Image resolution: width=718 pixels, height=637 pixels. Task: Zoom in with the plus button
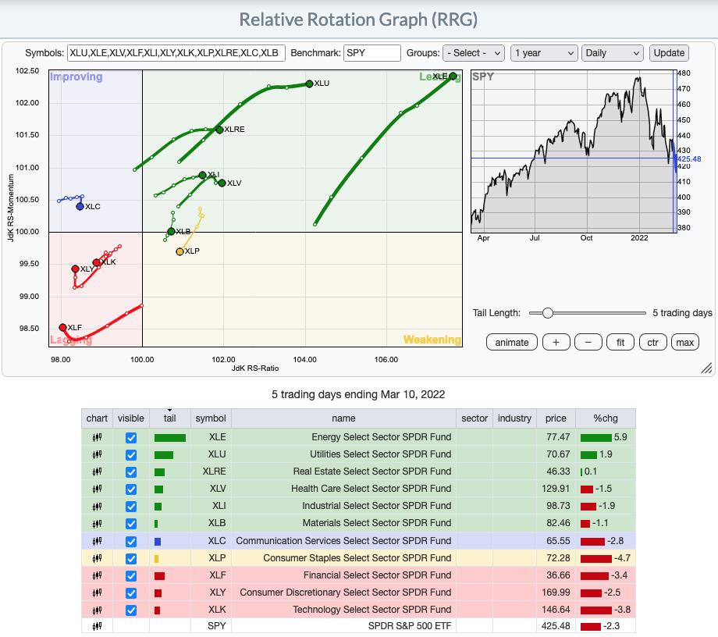[556, 343]
